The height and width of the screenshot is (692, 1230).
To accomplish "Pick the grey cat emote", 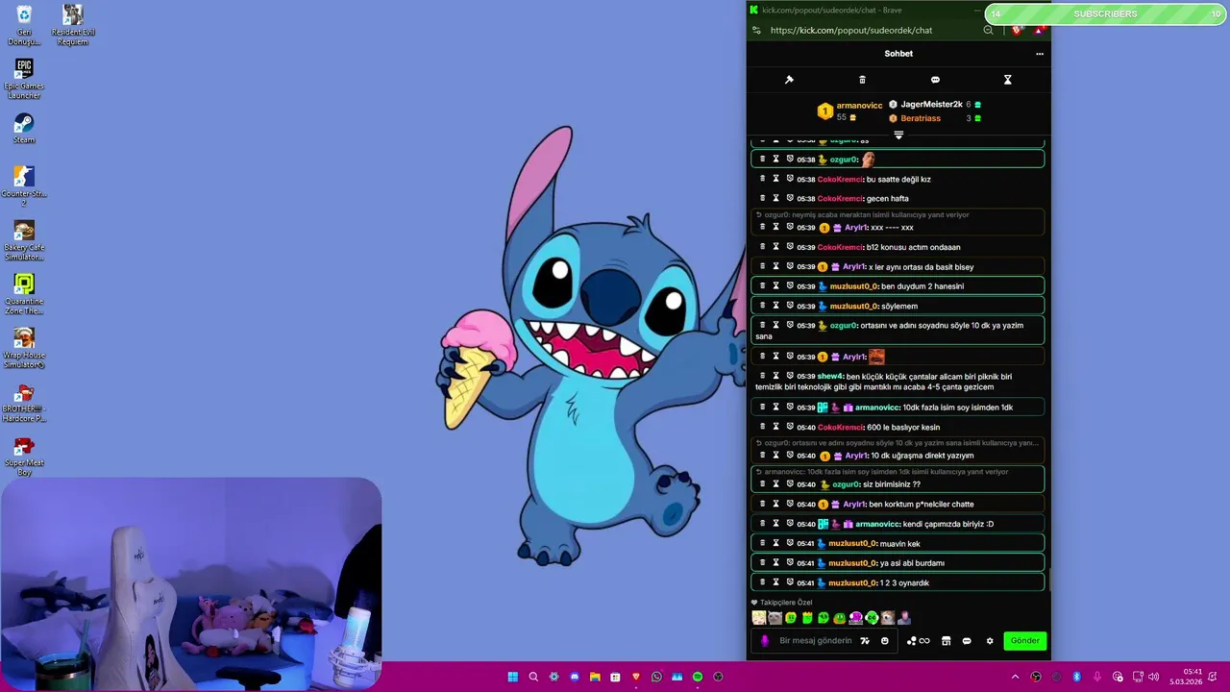I will pos(775,618).
